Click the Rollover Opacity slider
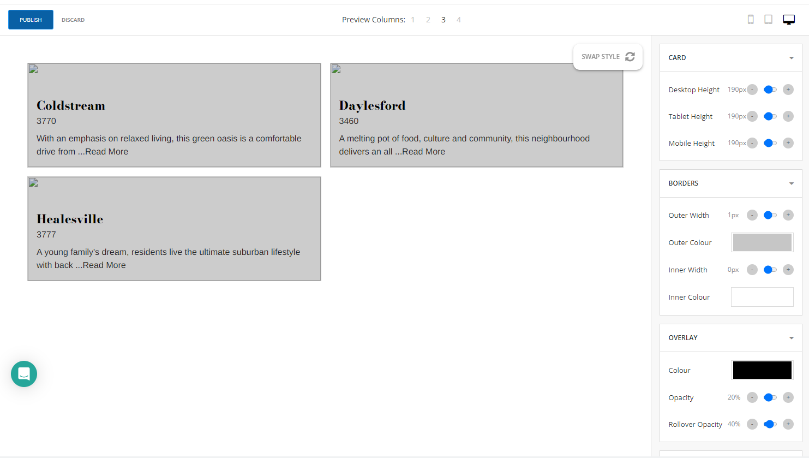 [770, 424]
